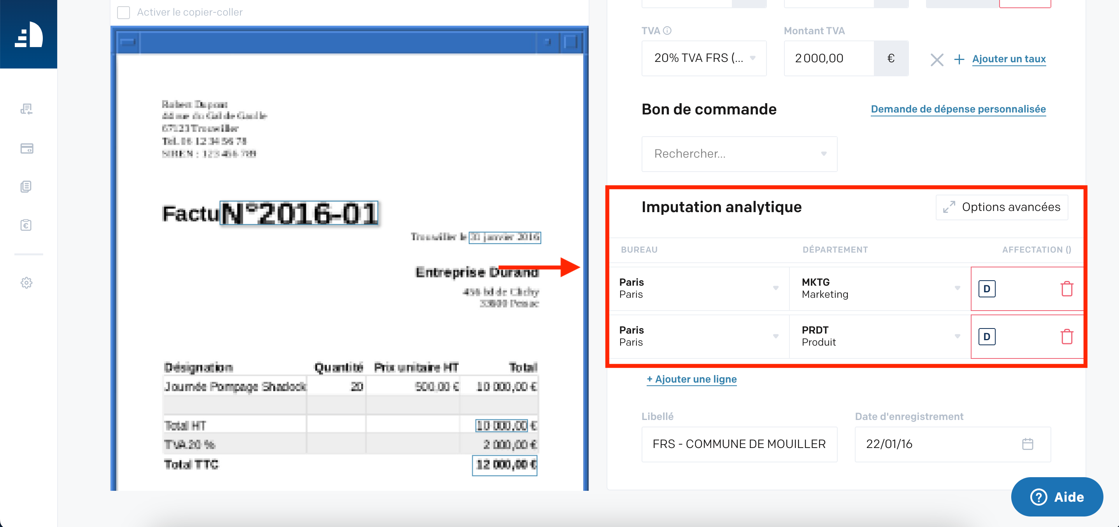Enable the Activer le copier-coller checkbox
The height and width of the screenshot is (527, 1119).
tap(123, 12)
